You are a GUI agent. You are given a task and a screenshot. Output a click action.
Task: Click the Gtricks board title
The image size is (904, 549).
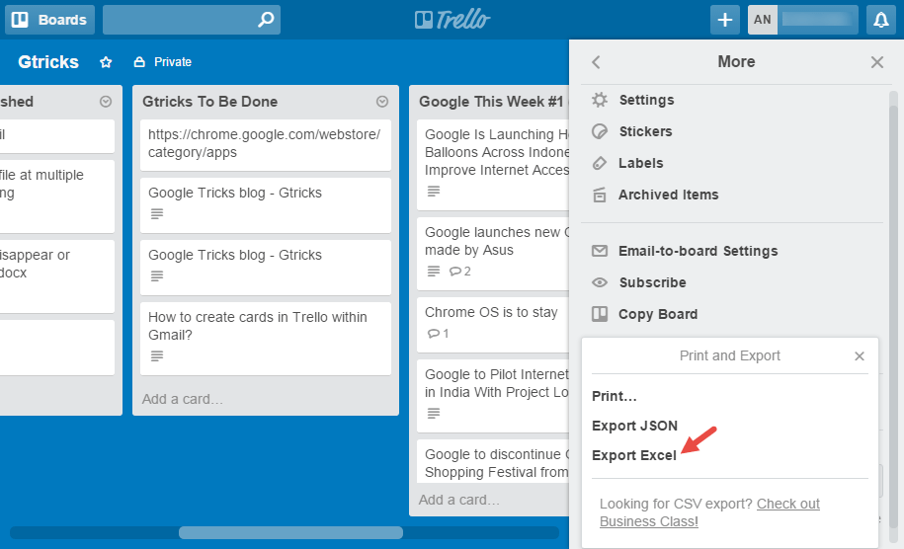tap(48, 61)
